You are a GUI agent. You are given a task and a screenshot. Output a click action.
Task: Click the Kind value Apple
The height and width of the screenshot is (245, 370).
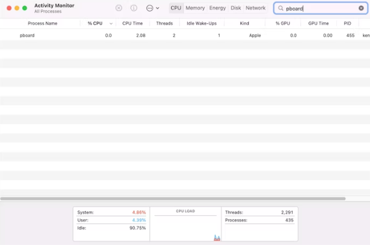(255, 35)
